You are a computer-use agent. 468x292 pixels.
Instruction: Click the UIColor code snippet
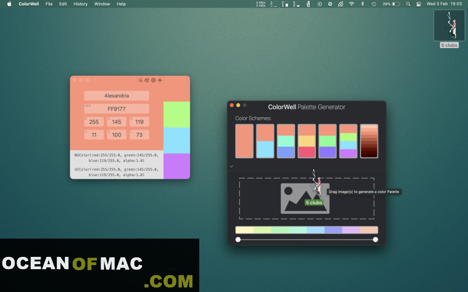117,172
